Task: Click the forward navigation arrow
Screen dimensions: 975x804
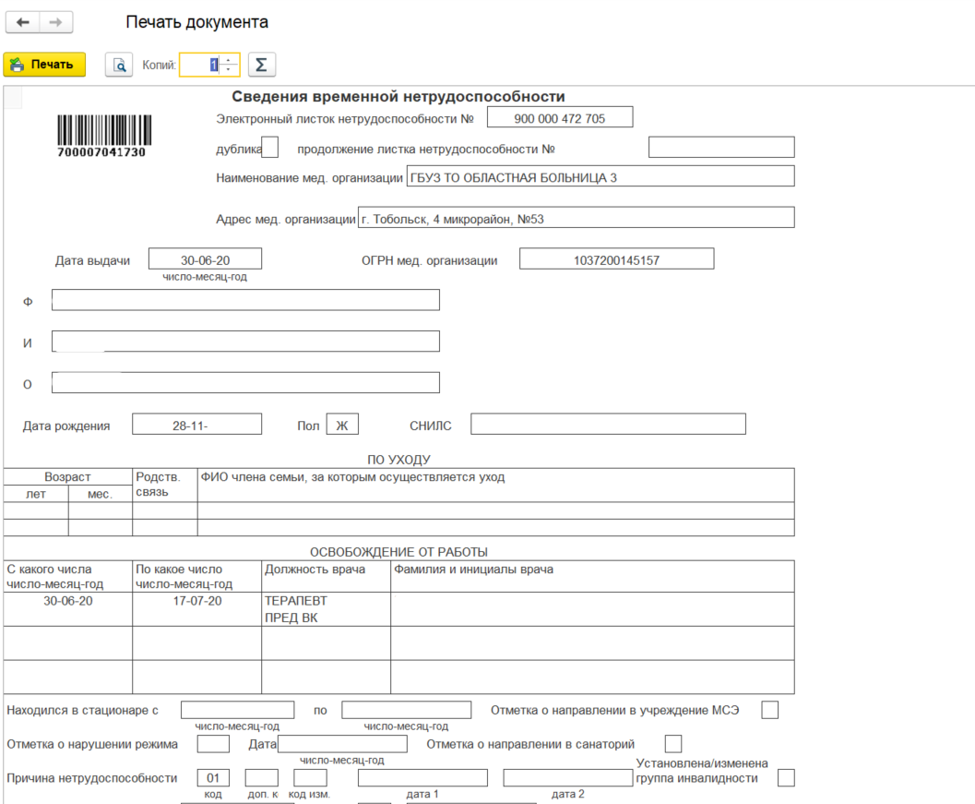Action: click(x=55, y=22)
